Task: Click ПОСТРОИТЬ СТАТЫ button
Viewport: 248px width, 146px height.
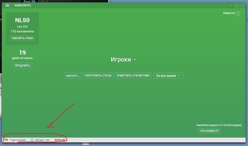Action: (98, 76)
